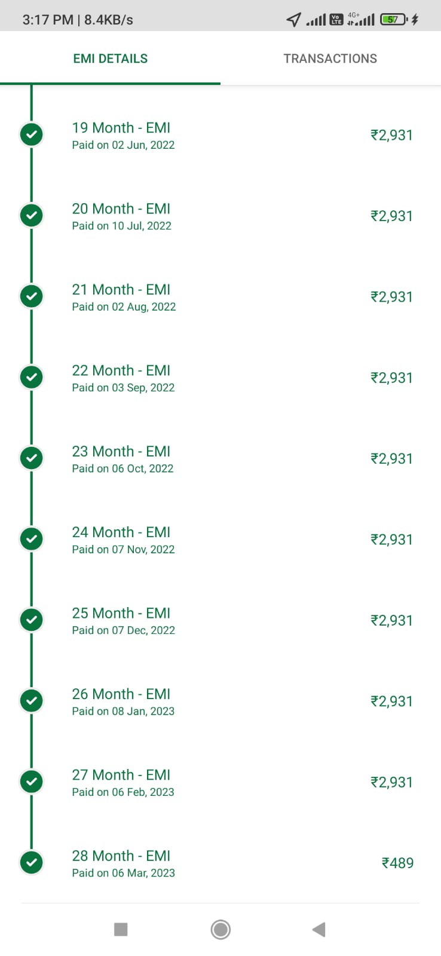This screenshot has height=956, width=441.
Task: Tap the 22 Month EMI paid checkmark icon
Action: click(x=31, y=378)
